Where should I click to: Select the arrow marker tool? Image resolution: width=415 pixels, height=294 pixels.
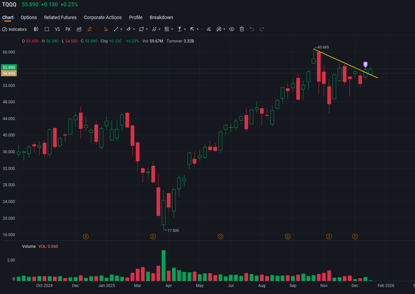(x=192, y=29)
